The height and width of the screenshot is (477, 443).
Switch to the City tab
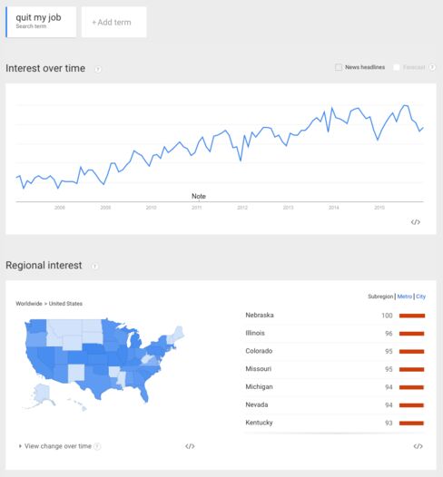421,297
